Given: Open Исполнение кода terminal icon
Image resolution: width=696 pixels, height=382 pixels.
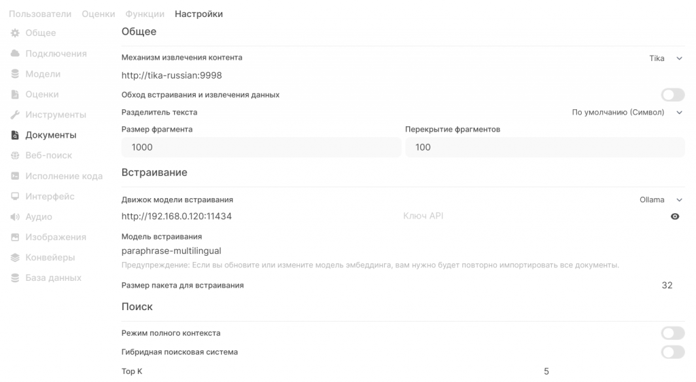Looking at the screenshot, I should click(15, 176).
